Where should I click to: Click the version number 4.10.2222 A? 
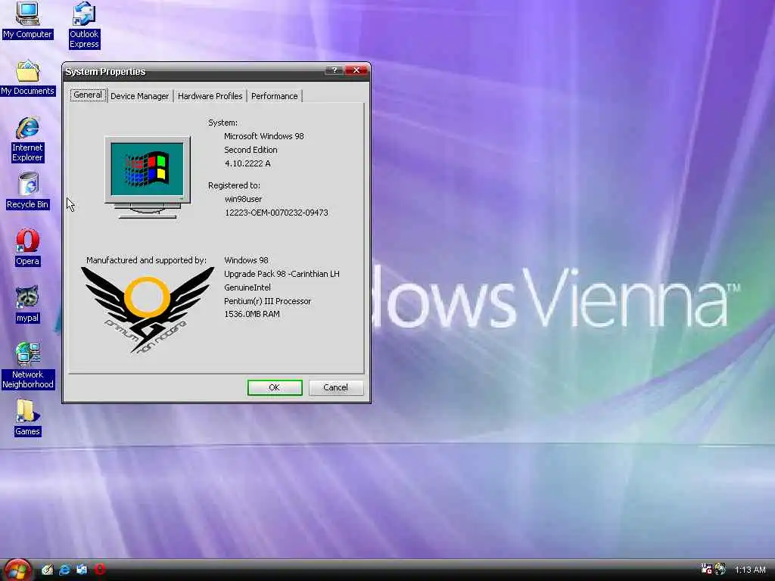click(x=247, y=163)
